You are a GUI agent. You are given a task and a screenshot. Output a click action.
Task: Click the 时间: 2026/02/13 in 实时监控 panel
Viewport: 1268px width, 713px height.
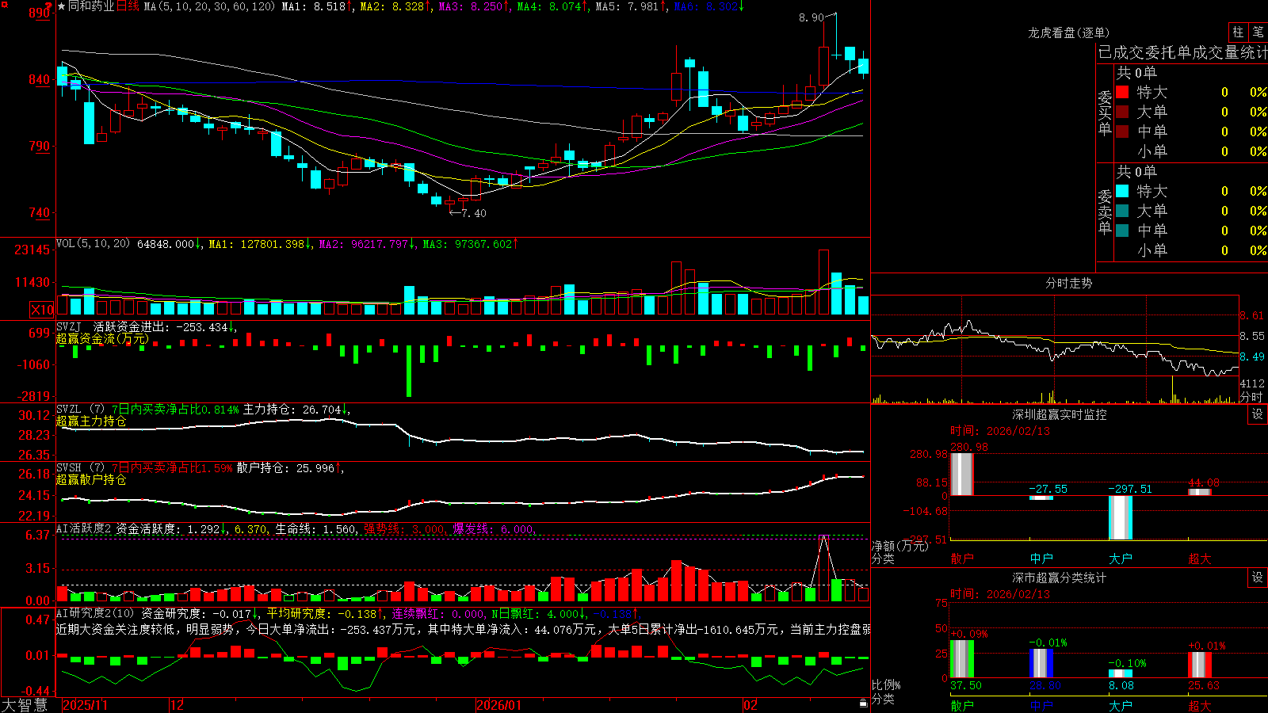(x=1000, y=431)
